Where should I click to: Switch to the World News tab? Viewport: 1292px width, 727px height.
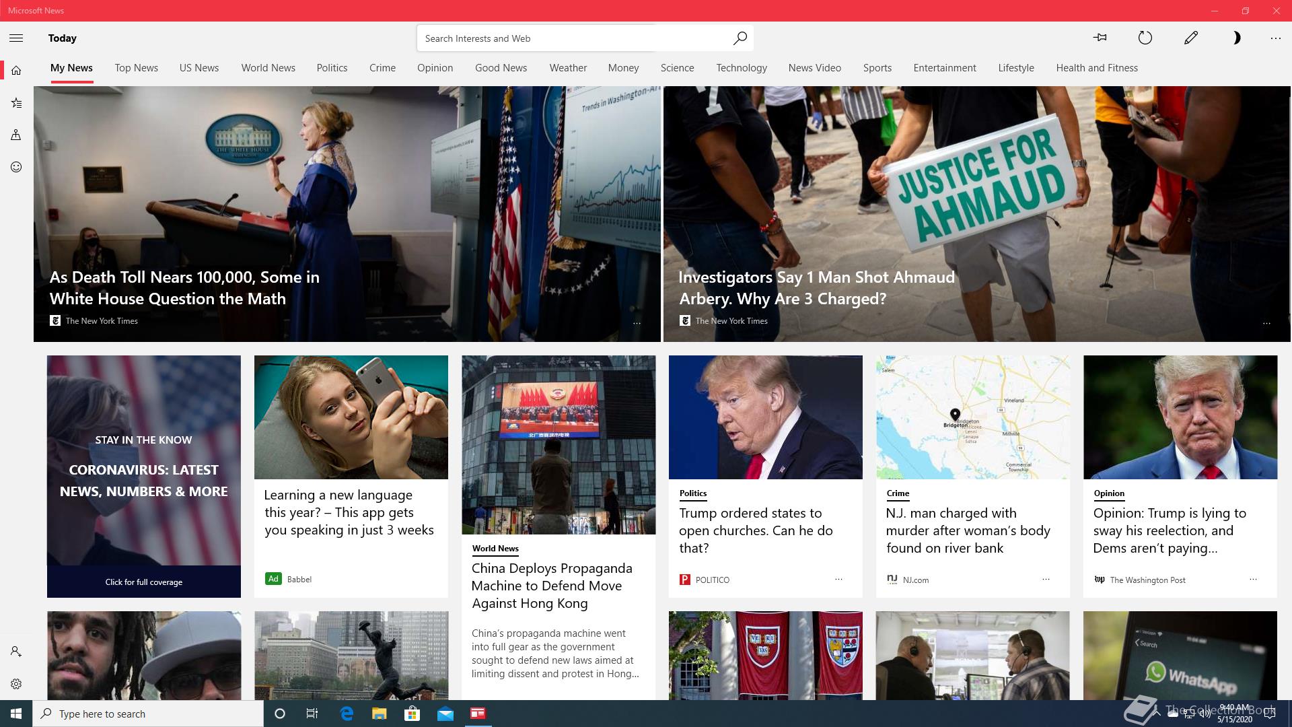268,68
